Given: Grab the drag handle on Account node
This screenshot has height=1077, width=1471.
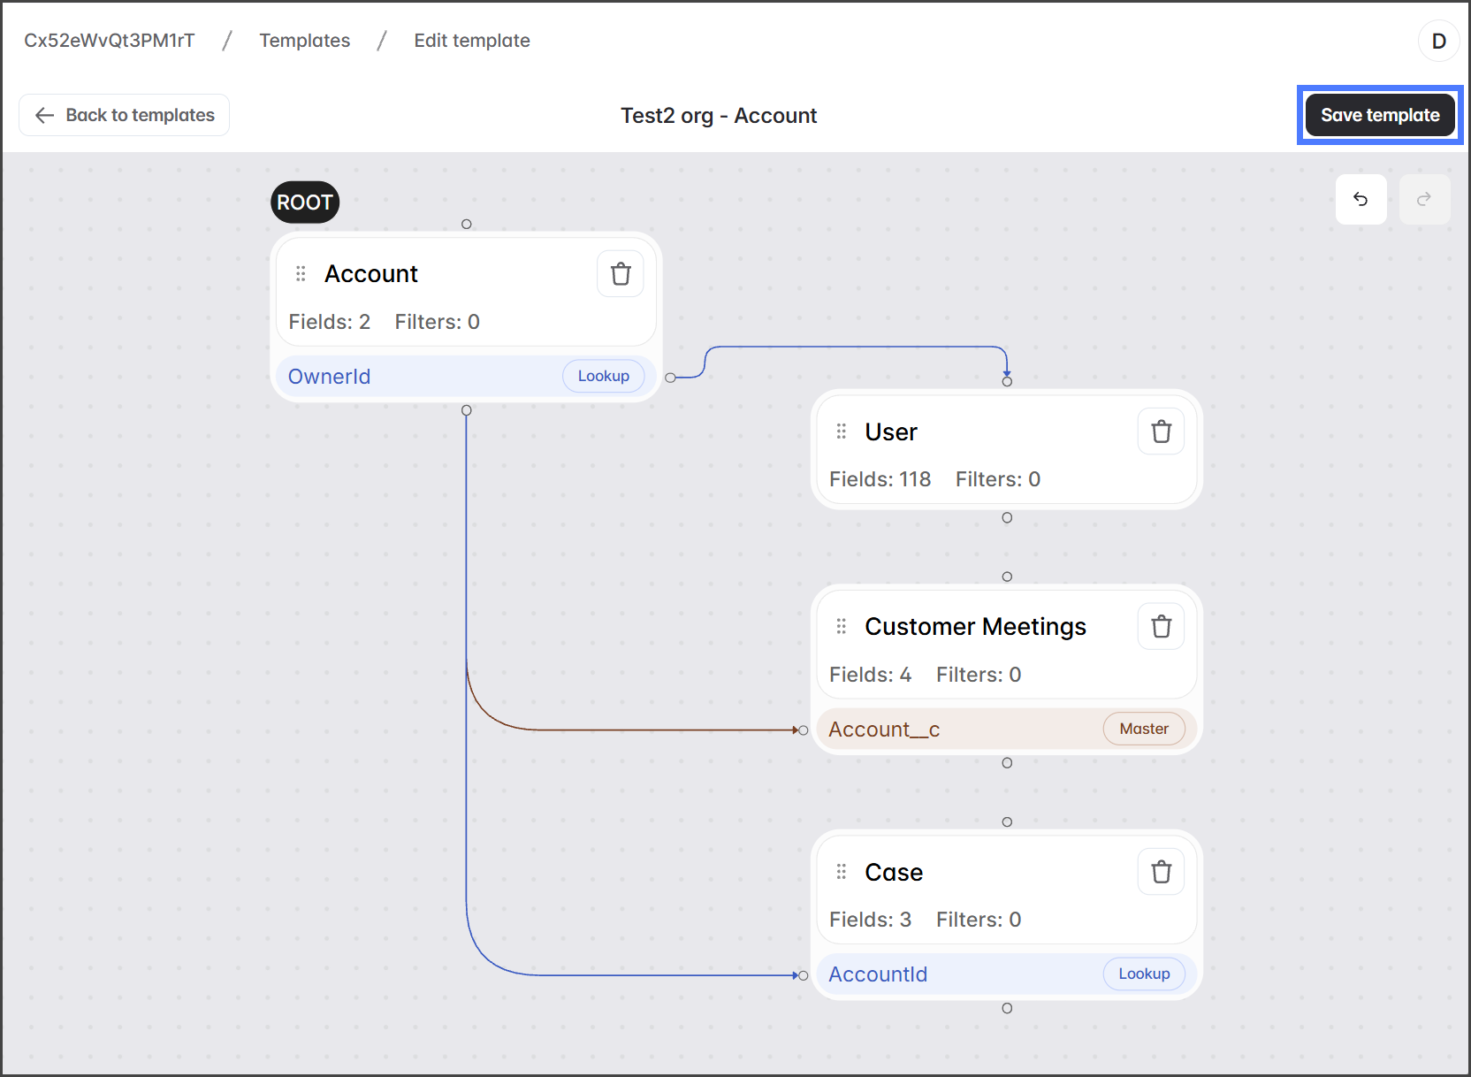Looking at the screenshot, I should tap(301, 274).
